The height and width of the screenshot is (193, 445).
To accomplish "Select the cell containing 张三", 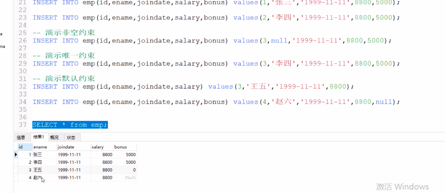I will [x=45, y=155].
